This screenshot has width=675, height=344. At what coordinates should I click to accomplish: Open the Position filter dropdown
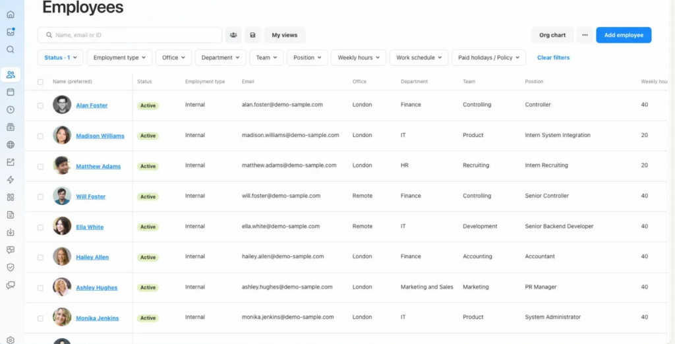(x=307, y=57)
